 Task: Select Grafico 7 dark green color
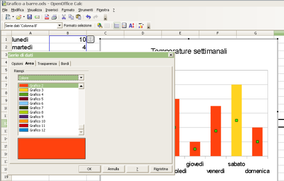[x=48, y=108]
